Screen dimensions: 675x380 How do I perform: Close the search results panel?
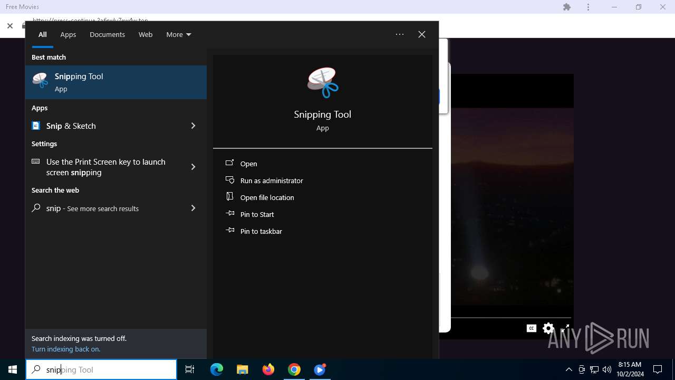[422, 34]
